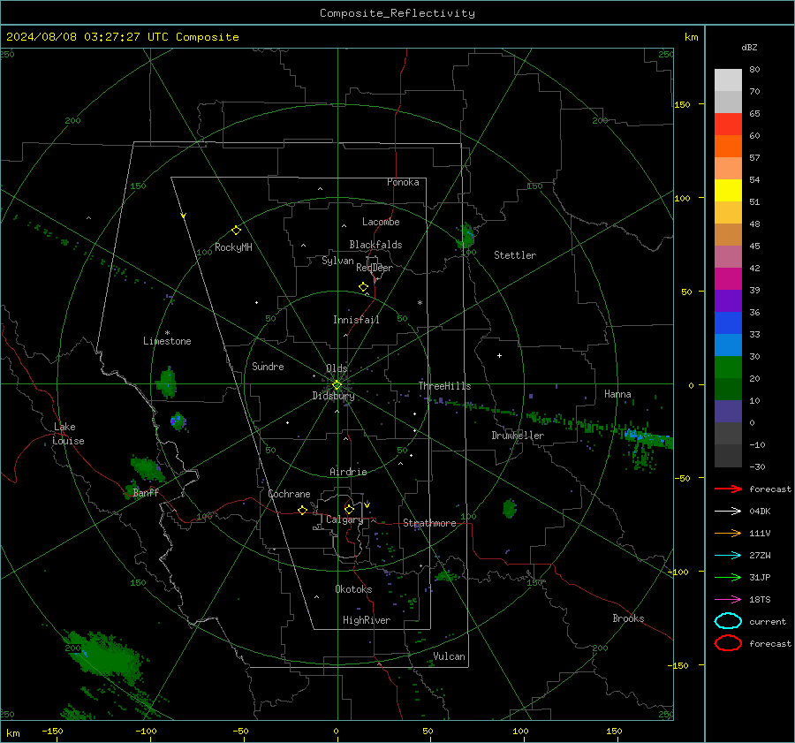Screen dimensions: 795x743
Task: Click the dBZ legend heading
Action: (x=749, y=47)
